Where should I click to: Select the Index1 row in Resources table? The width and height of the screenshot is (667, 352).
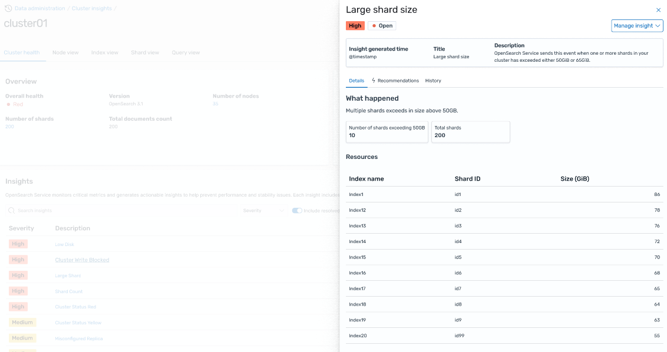coord(504,194)
